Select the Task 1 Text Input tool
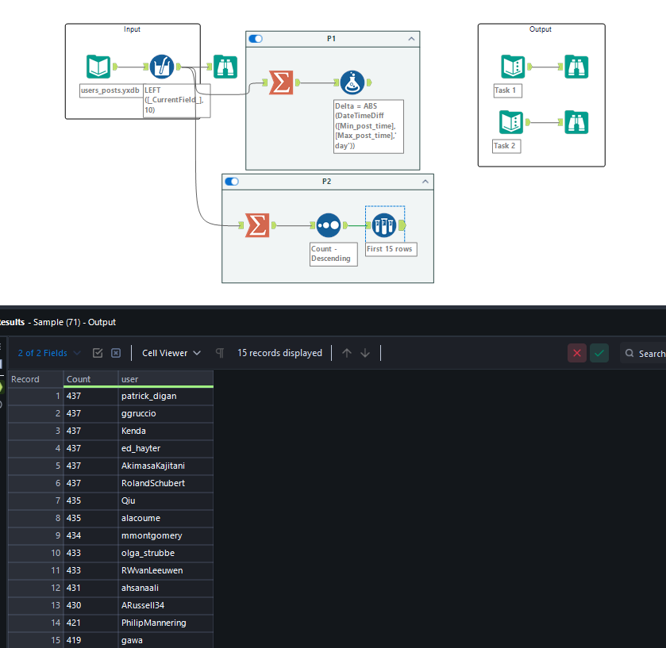Screen dimensions: 666x648 (x=513, y=67)
